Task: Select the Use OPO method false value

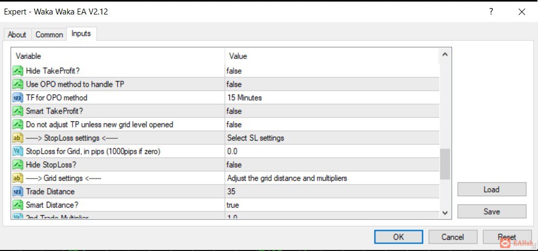Action: point(234,84)
